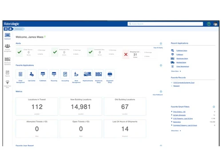Open the Research favorite record
Screen dimensions: 222x167
tap(176, 86)
